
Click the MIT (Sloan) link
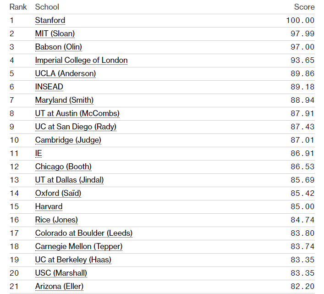55,33
